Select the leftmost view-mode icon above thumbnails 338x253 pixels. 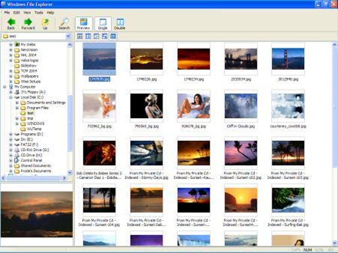click(80, 36)
